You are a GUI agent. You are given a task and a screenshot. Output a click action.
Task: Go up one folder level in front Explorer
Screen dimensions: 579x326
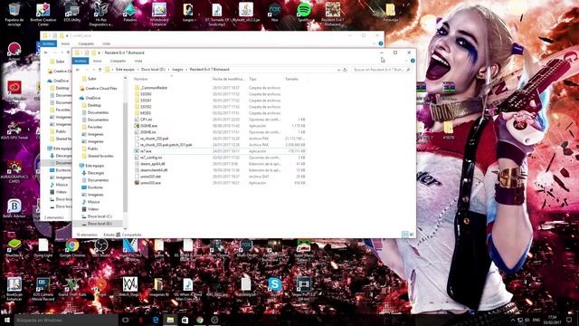100,70
